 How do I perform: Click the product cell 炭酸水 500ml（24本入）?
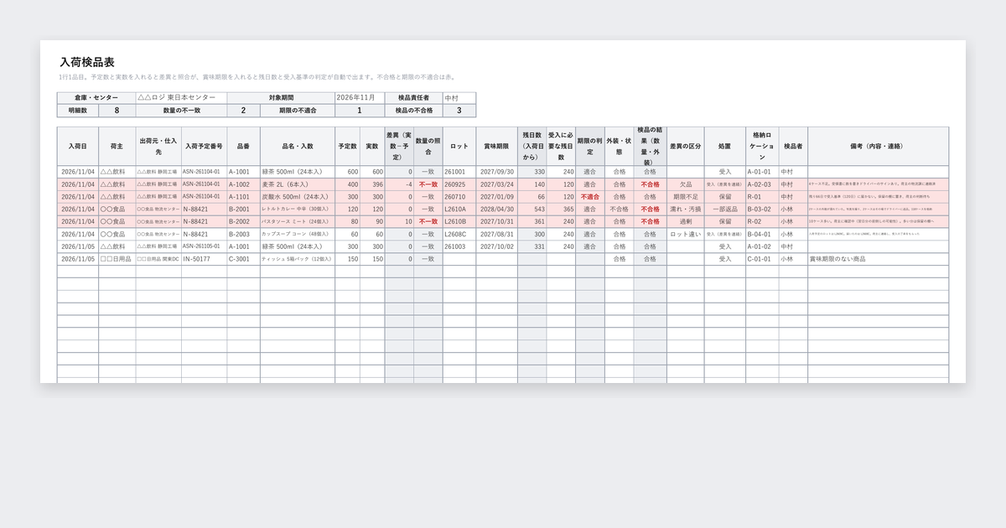298,197
